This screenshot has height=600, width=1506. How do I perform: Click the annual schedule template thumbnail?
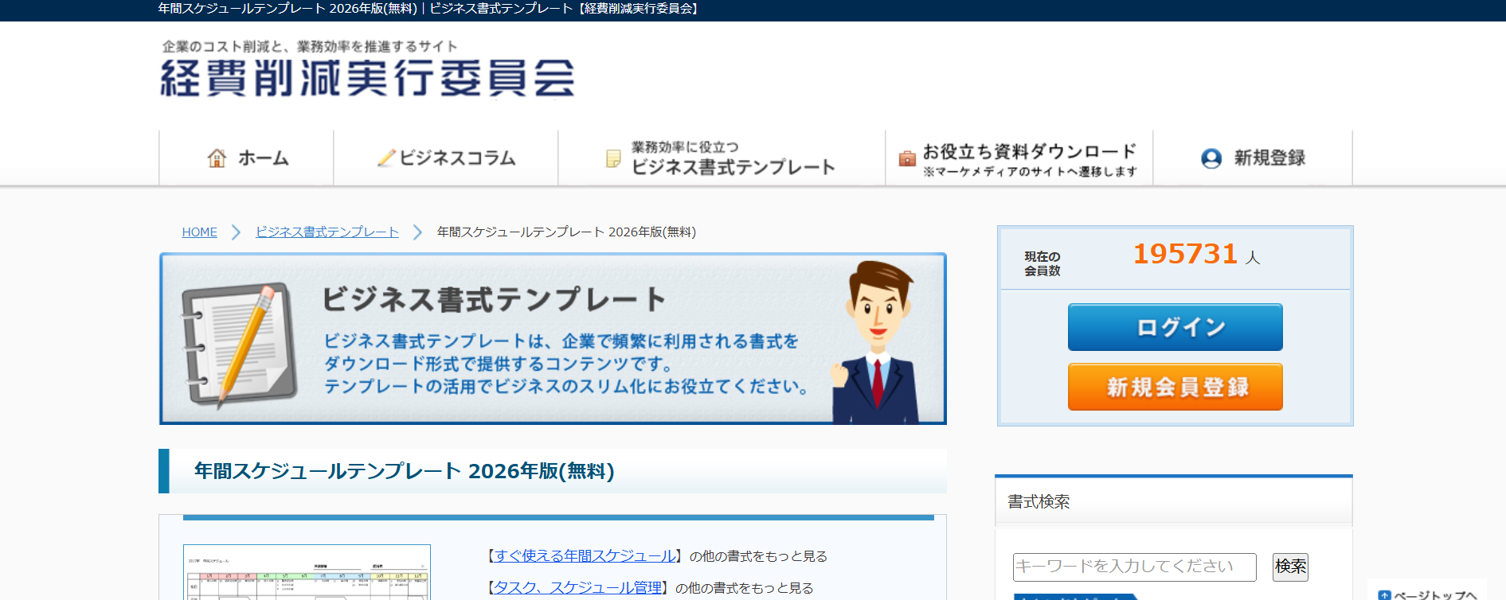click(307, 573)
